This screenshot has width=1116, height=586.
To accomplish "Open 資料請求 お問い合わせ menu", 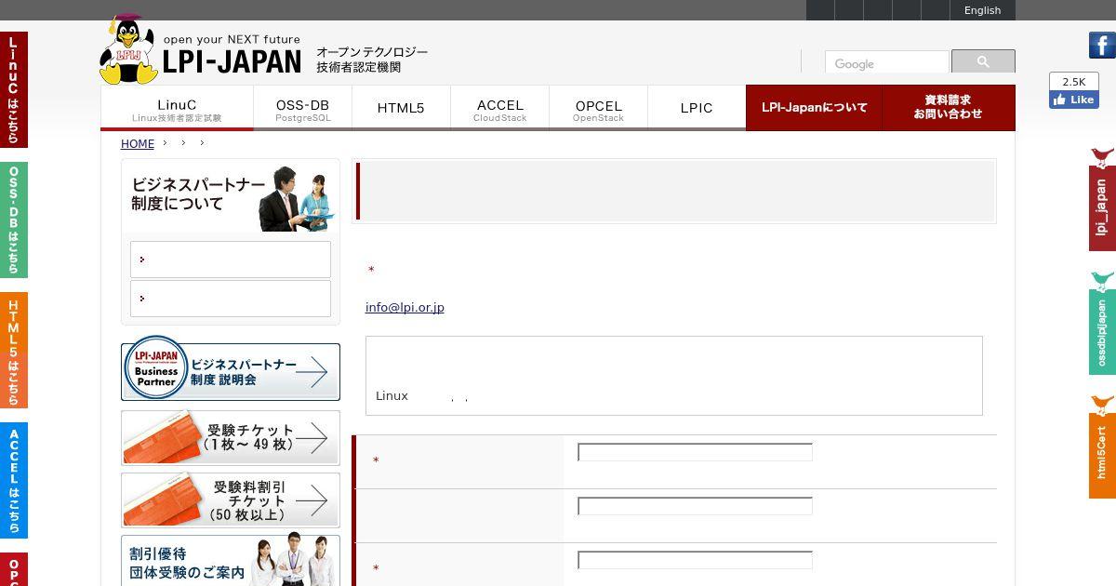I will click(x=948, y=108).
